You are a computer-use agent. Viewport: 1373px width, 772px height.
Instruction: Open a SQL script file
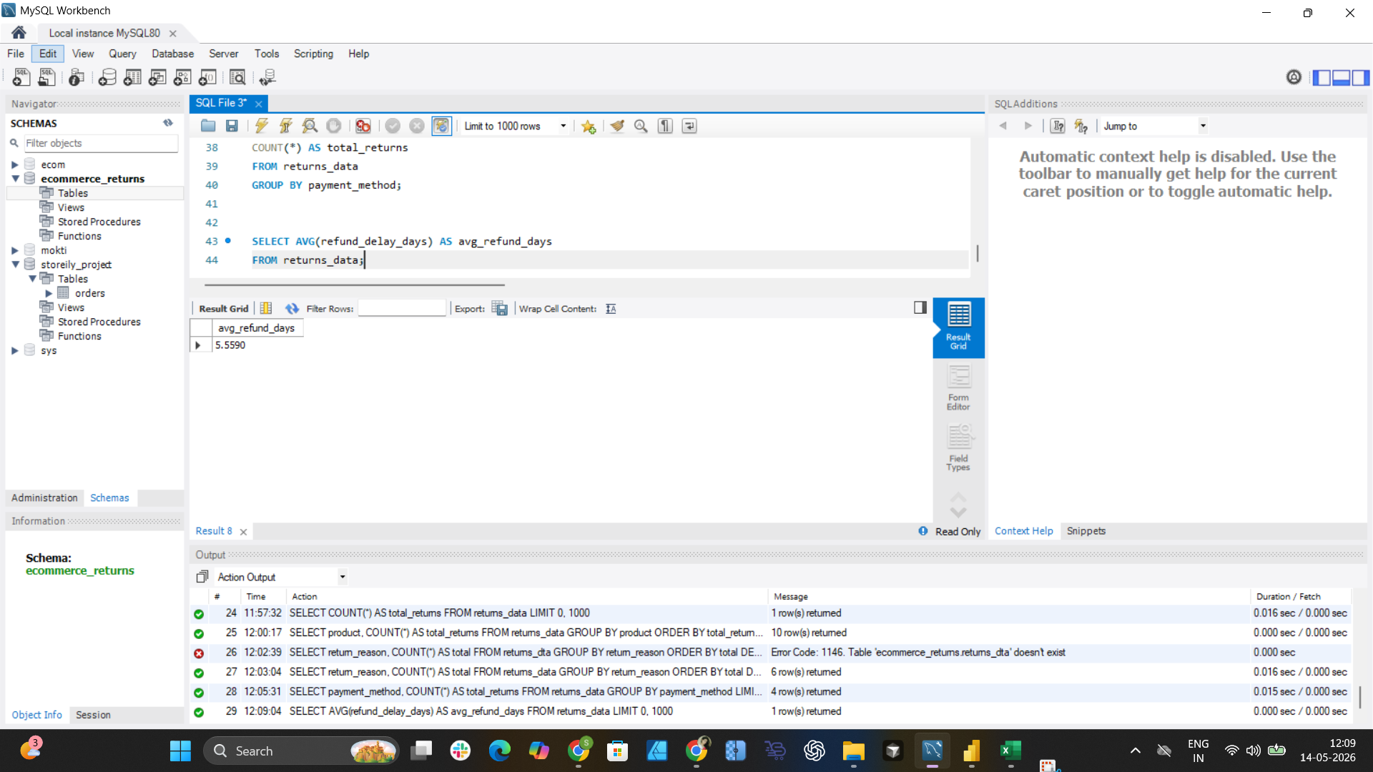click(208, 126)
